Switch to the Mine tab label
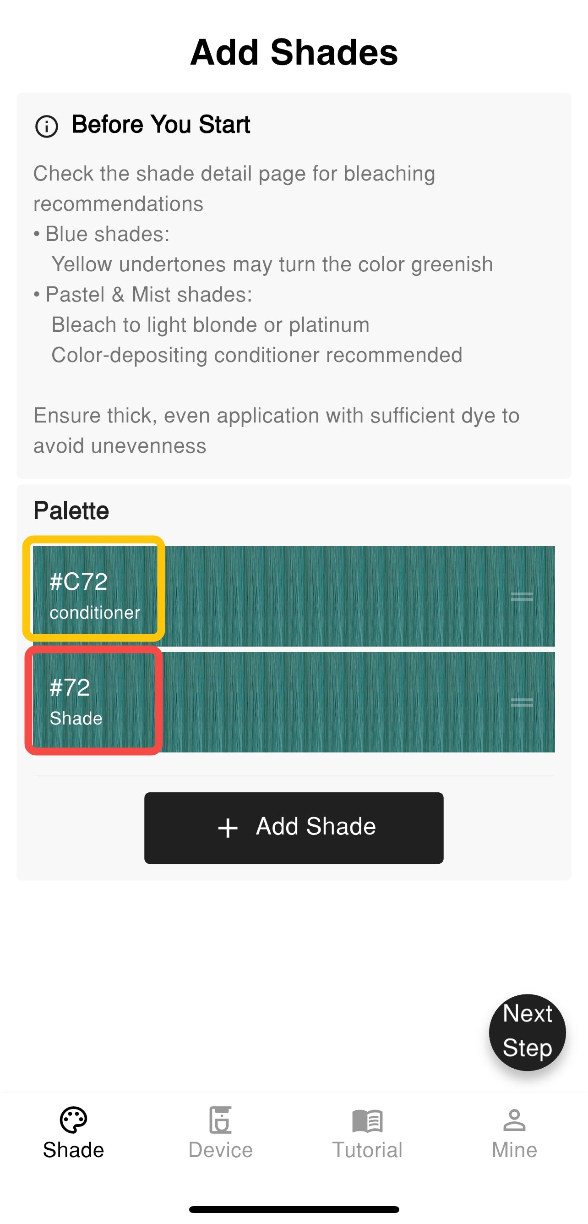 [514, 1150]
